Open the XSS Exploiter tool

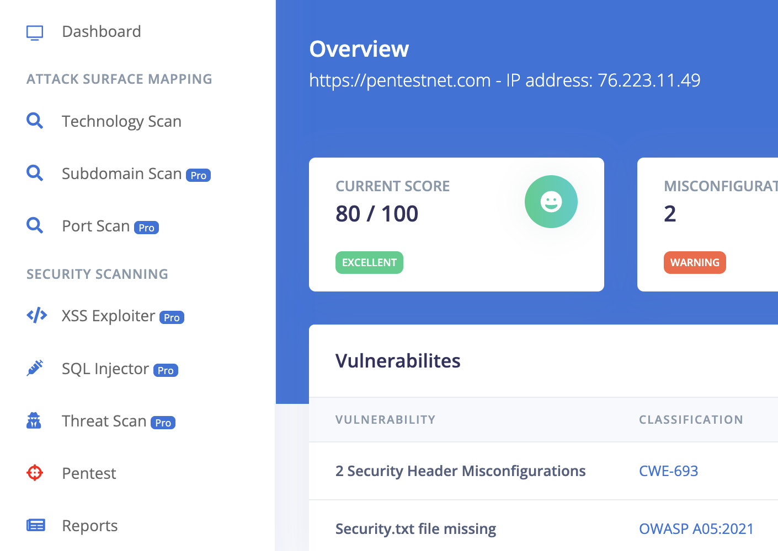pos(108,316)
